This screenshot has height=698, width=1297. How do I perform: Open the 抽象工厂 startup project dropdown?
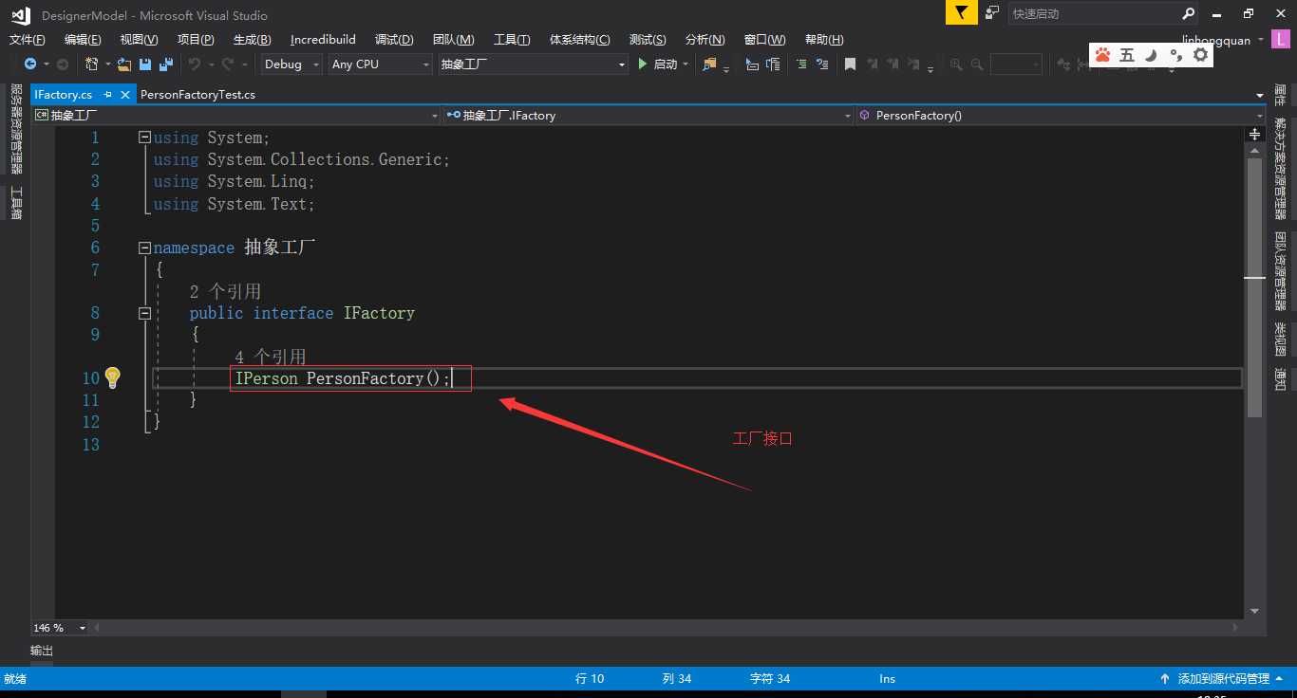click(x=533, y=64)
